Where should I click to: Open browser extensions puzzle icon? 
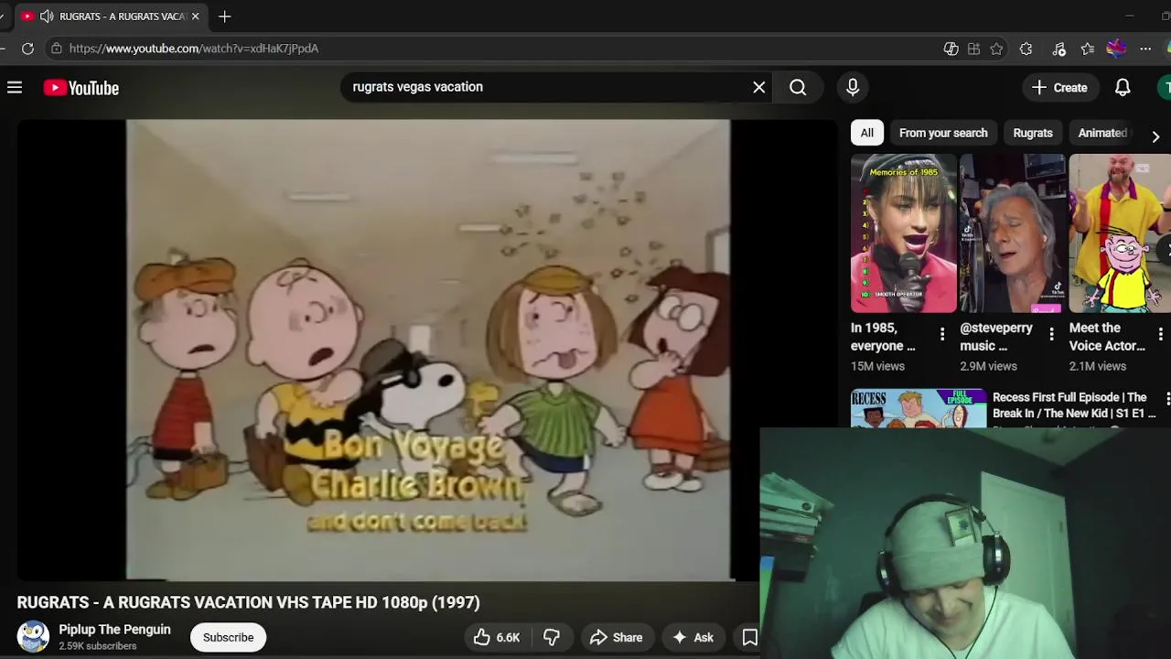[x=1026, y=49]
